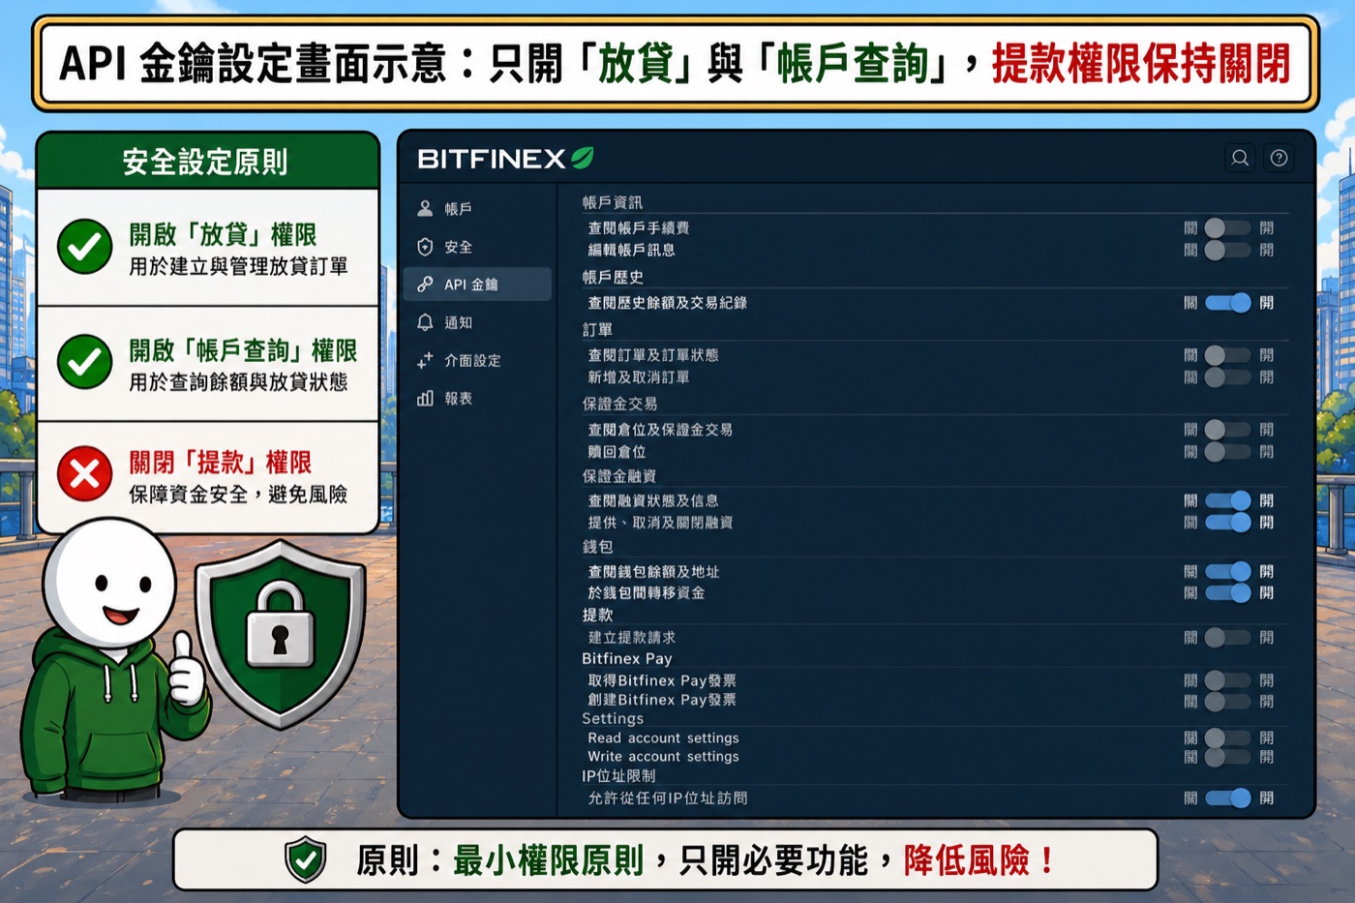The image size is (1355, 903).
Task: Click the 帳戶歷史 section heading
Action: [612, 277]
